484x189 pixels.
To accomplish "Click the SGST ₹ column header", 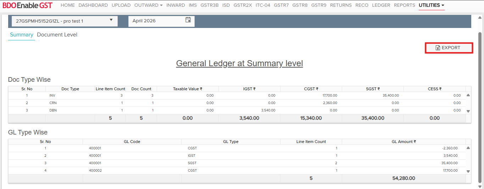I will 373,89.
